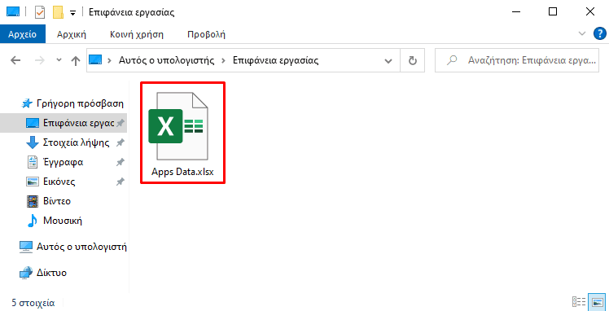Click the pin icon next to Εικόνες

(x=120, y=182)
